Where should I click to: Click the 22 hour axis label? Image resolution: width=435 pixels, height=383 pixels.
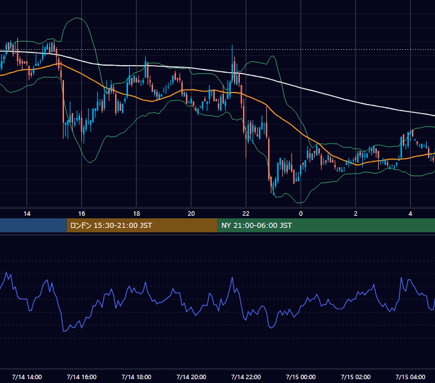(246, 214)
